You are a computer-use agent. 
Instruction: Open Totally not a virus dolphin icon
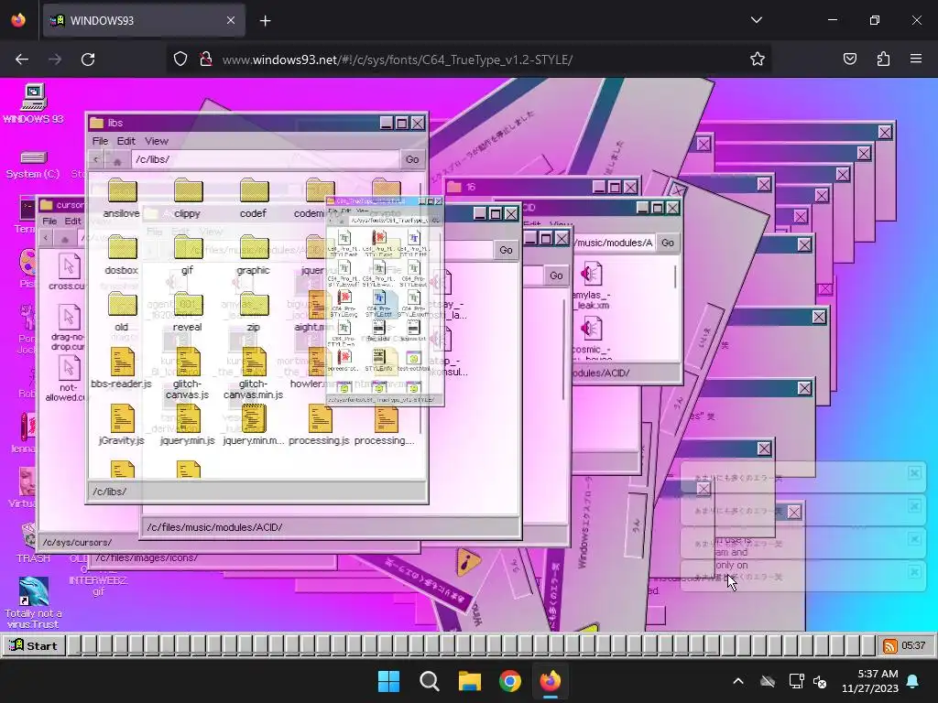pyautogui.click(x=34, y=602)
